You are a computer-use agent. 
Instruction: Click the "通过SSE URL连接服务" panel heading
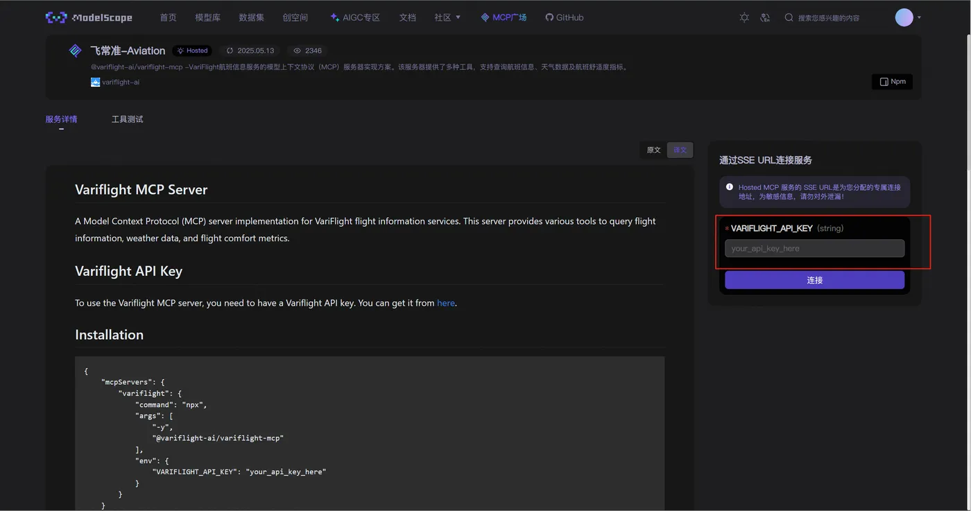click(766, 160)
